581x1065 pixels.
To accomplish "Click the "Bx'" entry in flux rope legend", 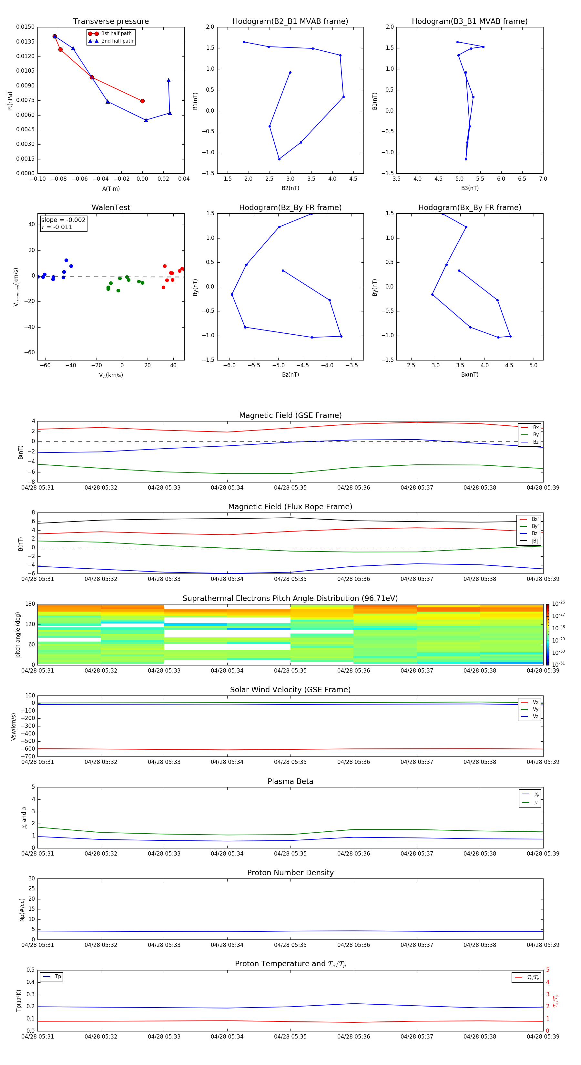I will (529, 519).
